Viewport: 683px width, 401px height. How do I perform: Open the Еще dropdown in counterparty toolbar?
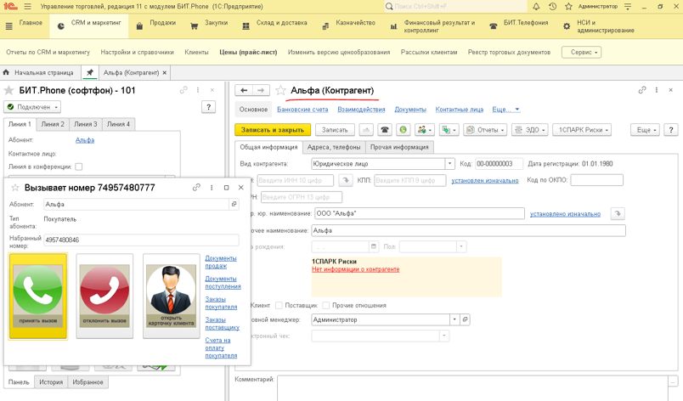(645, 130)
